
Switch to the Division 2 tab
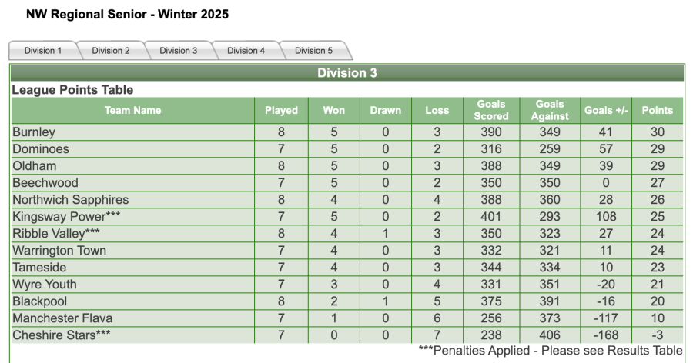click(x=111, y=51)
